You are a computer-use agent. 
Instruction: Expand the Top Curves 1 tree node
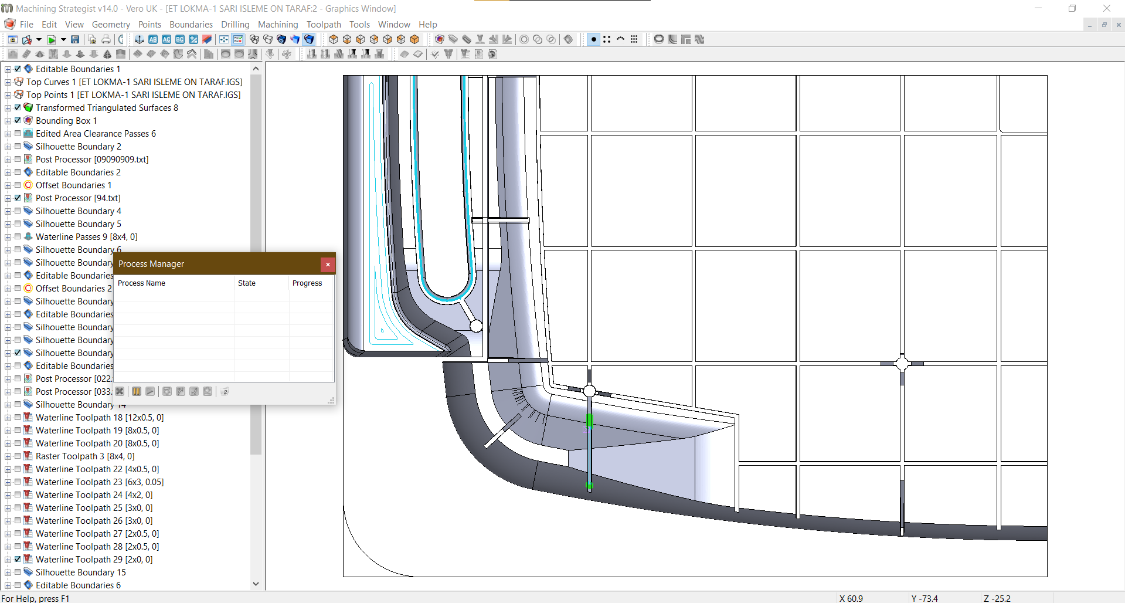coord(8,82)
